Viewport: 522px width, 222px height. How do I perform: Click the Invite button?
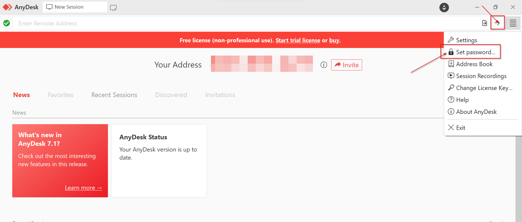[346, 65]
